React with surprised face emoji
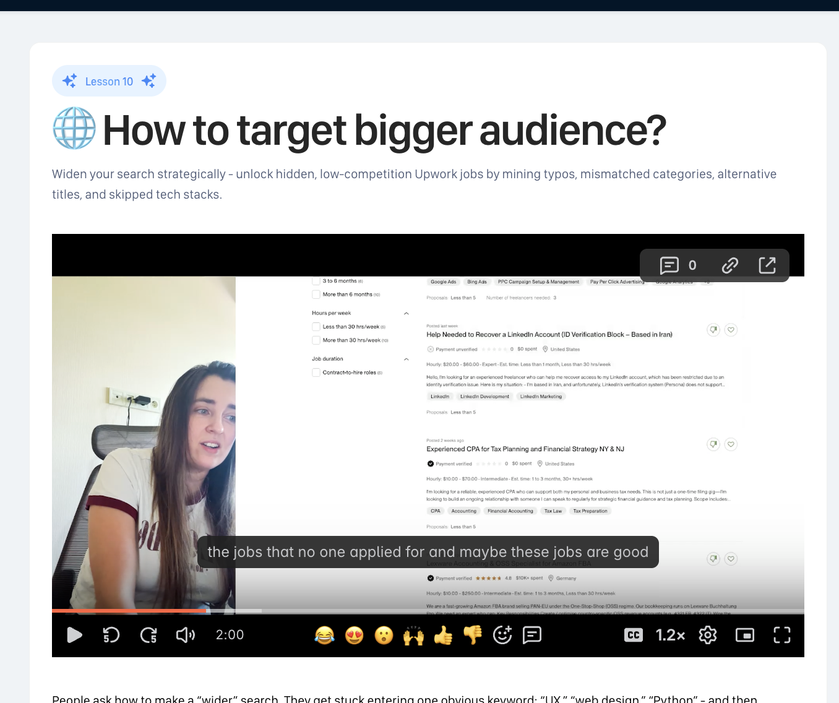The image size is (839, 703). (x=384, y=635)
